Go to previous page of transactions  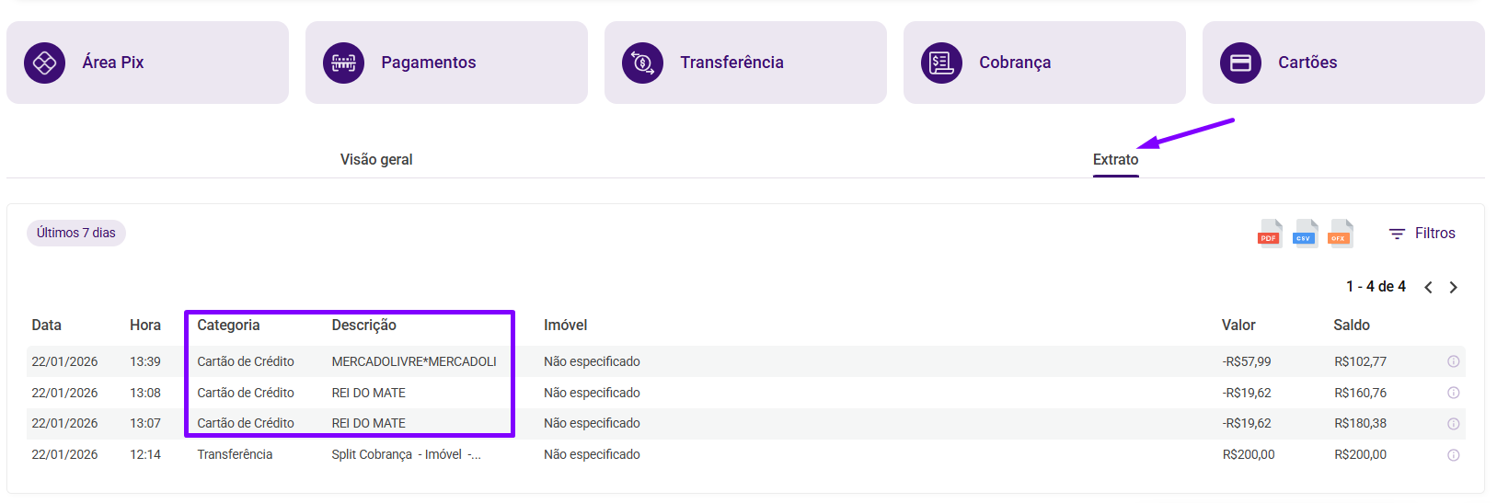[x=1428, y=288]
